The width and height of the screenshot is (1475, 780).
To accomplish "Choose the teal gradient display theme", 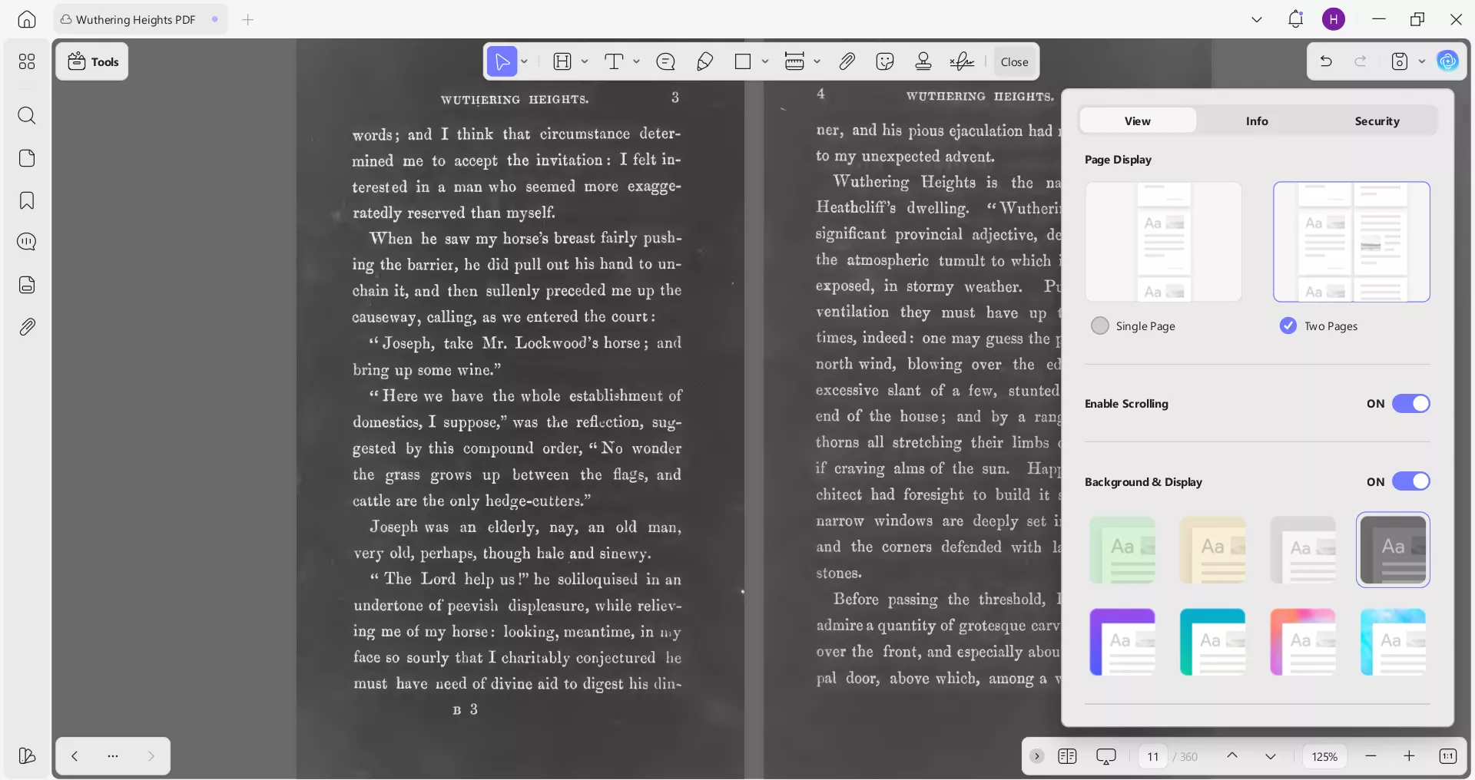I will [x=1212, y=642].
